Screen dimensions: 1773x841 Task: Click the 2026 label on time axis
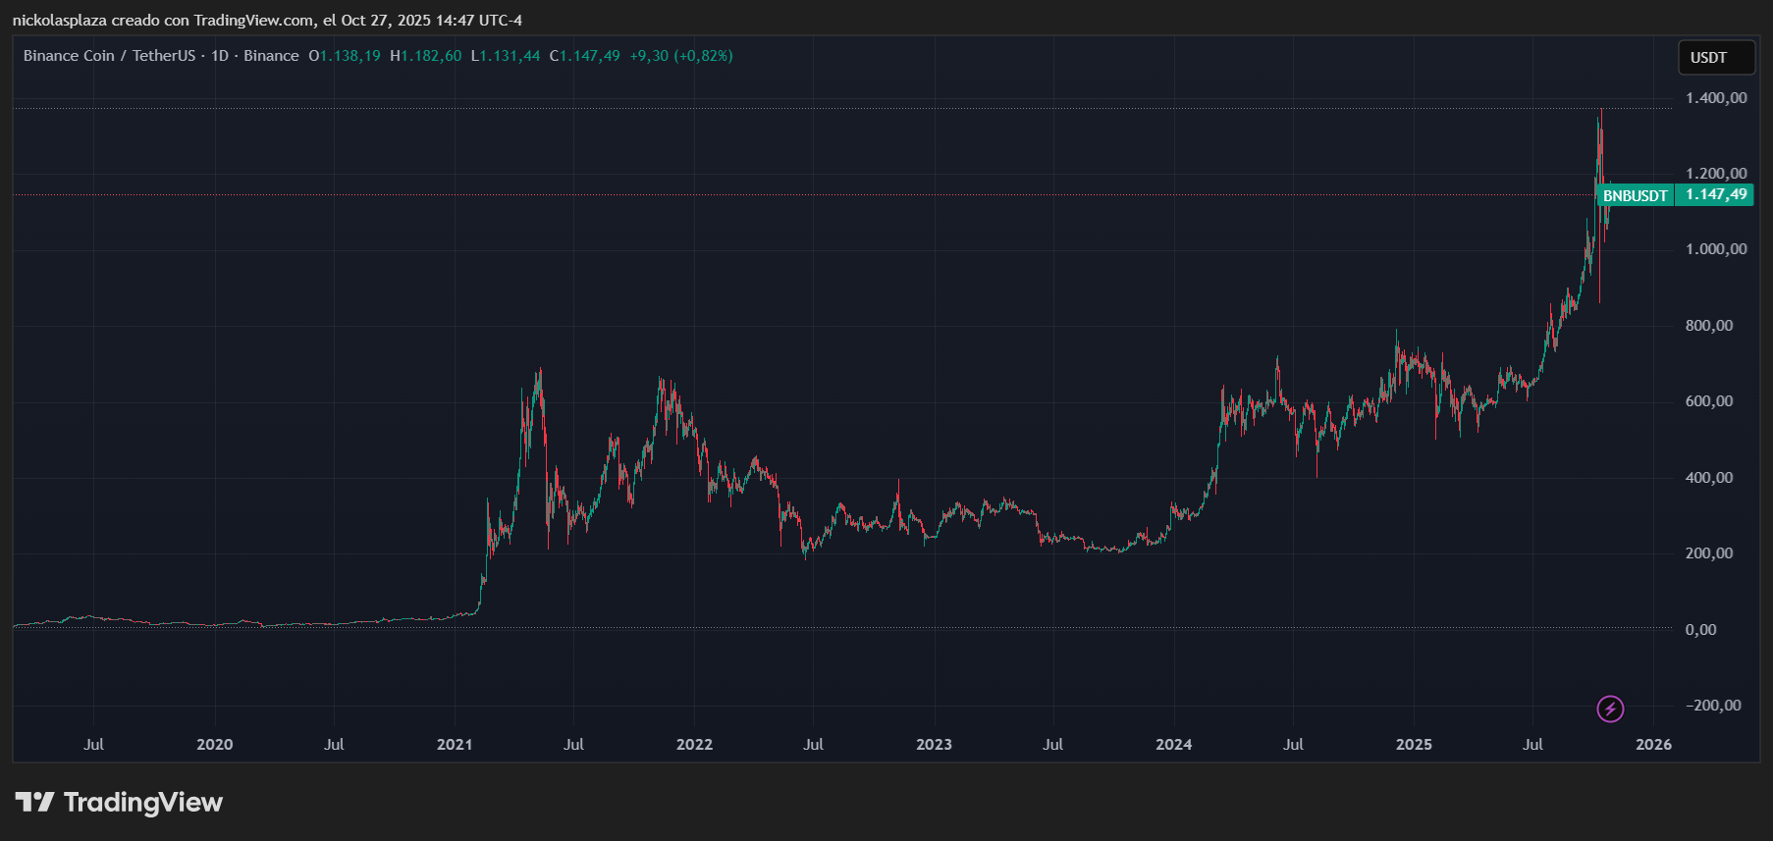(x=1653, y=745)
